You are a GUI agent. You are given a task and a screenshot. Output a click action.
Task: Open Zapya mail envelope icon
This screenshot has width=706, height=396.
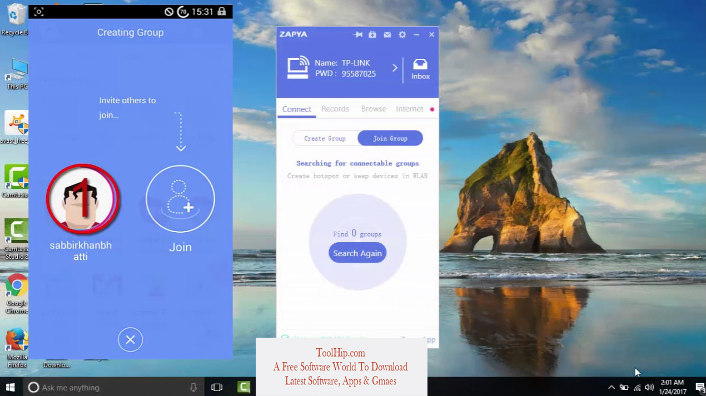coord(387,34)
